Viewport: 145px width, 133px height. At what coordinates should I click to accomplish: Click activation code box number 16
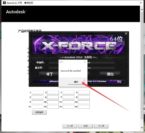[84, 107]
